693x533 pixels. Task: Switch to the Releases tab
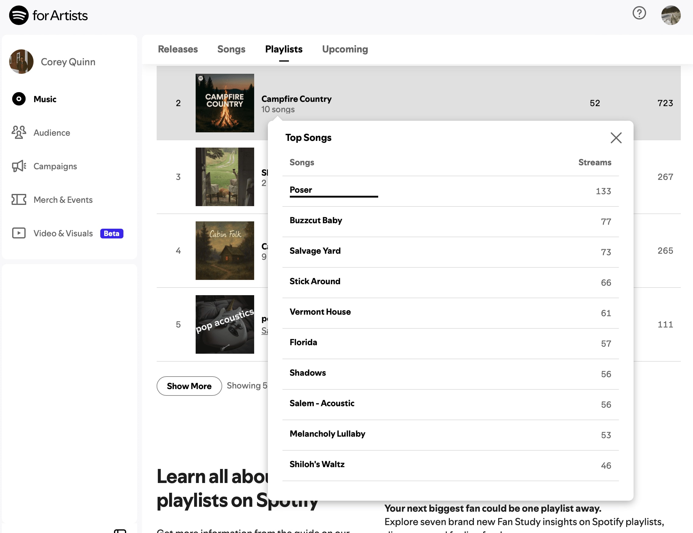[178, 49]
